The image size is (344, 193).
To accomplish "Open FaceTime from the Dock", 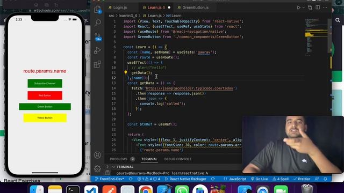I will 281,189.
